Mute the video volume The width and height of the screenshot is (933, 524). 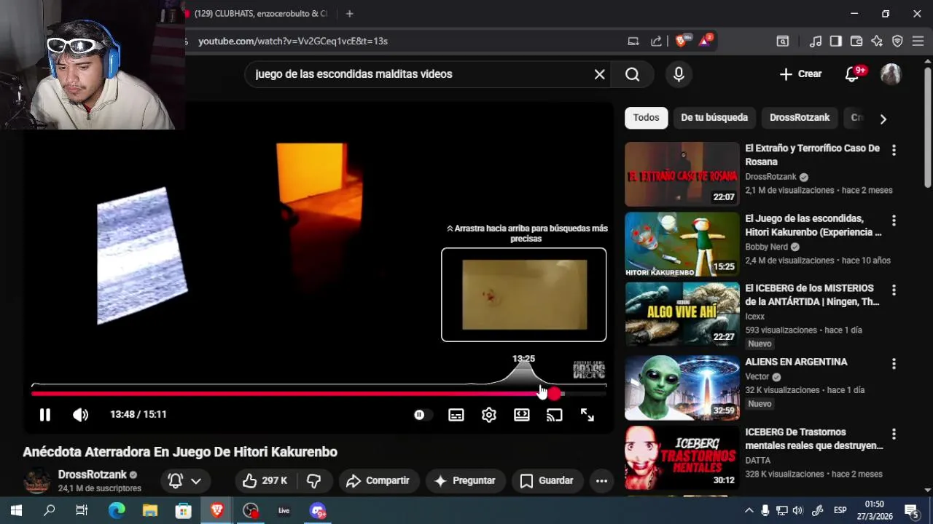80,415
